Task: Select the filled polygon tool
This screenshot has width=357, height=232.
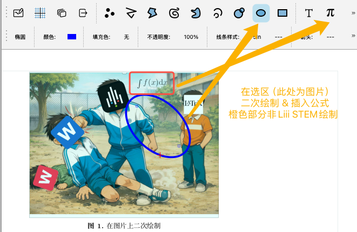Action: coord(152,13)
